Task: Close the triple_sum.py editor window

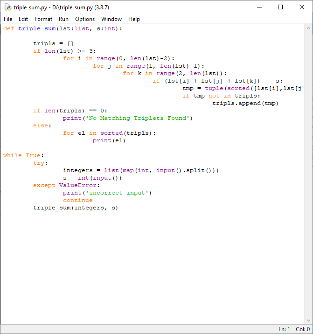Action: coord(301,7)
